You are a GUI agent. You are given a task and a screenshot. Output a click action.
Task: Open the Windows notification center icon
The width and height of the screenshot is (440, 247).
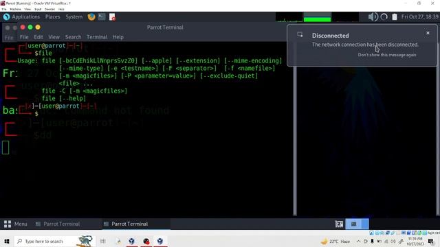pos(432,241)
